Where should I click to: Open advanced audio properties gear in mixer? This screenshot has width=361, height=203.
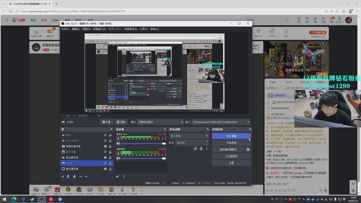click(117, 176)
